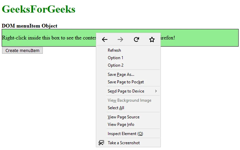Click the bookmark star icon
The width and height of the screenshot is (240, 150).
152,39
